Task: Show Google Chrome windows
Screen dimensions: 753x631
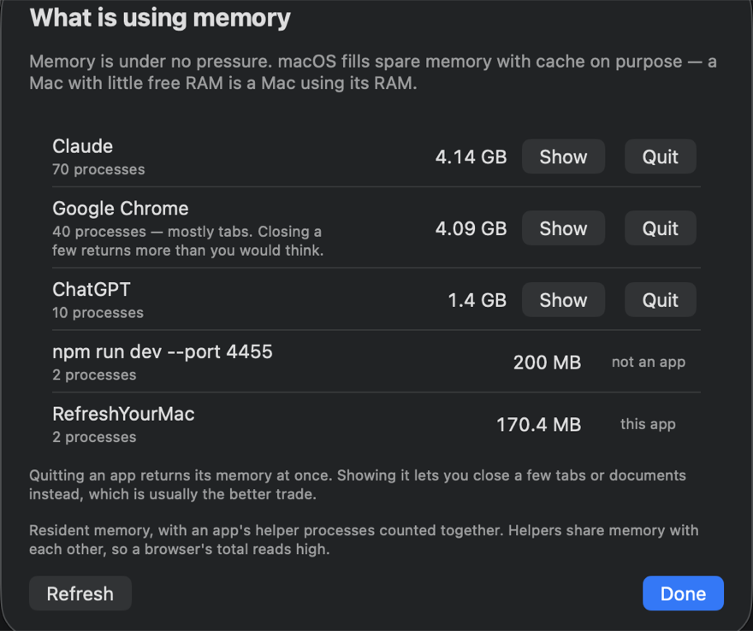Action: coord(563,228)
